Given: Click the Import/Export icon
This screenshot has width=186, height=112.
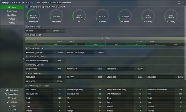Looking at the screenshot, I should point(6,94).
